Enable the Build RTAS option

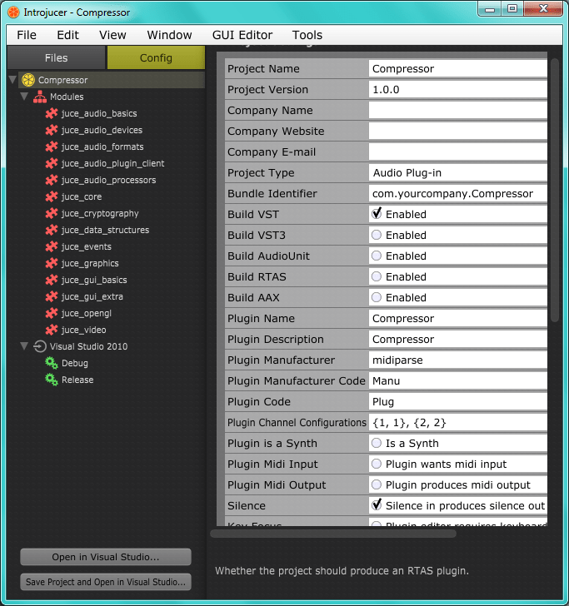click(x=377, y=276)
